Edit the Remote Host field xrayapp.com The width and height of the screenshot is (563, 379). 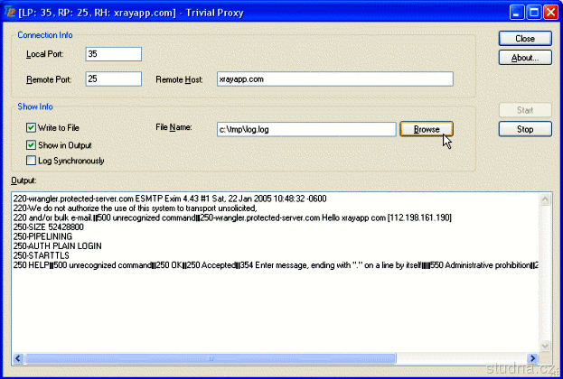[x=335, y=79]
